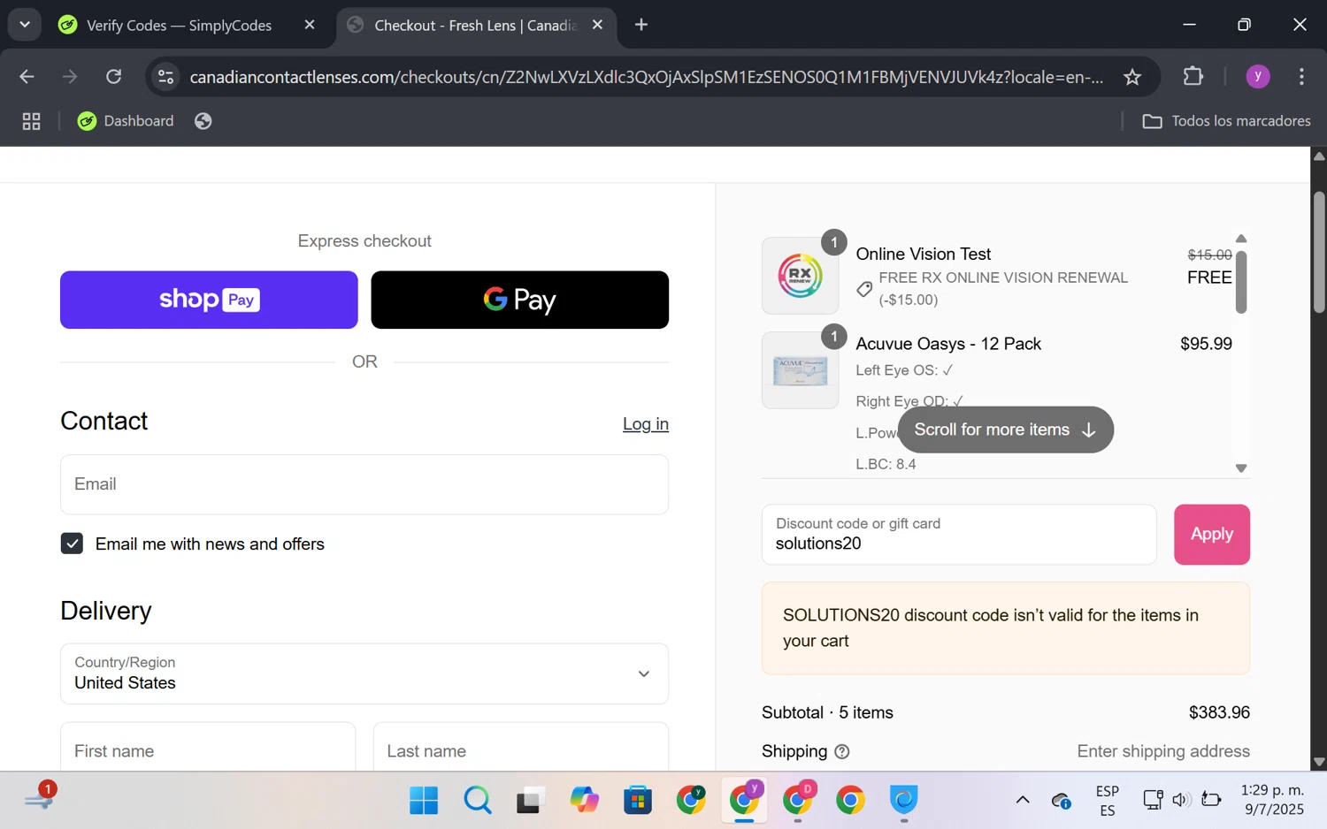Pay with Google Pay button

click(519, 300)
